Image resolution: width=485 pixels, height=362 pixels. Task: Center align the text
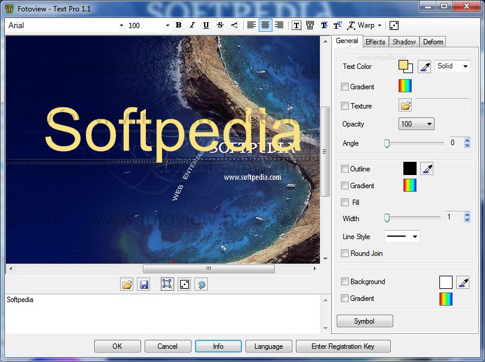point(265,25)
